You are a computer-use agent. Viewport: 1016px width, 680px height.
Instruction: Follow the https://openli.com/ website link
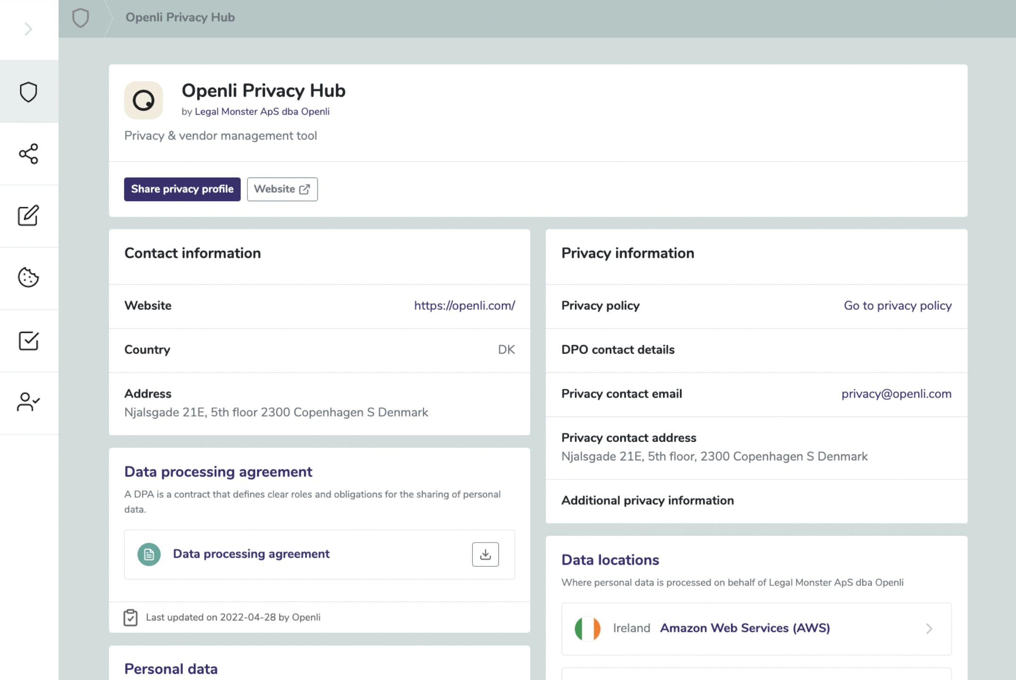pyautogui.click(x=464, y=306)
